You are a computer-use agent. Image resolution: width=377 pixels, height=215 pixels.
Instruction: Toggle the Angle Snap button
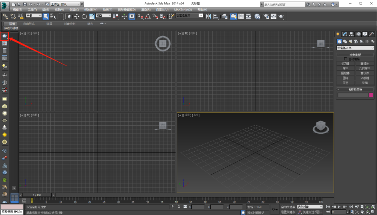pyautogui.click(x=148, y=16)
